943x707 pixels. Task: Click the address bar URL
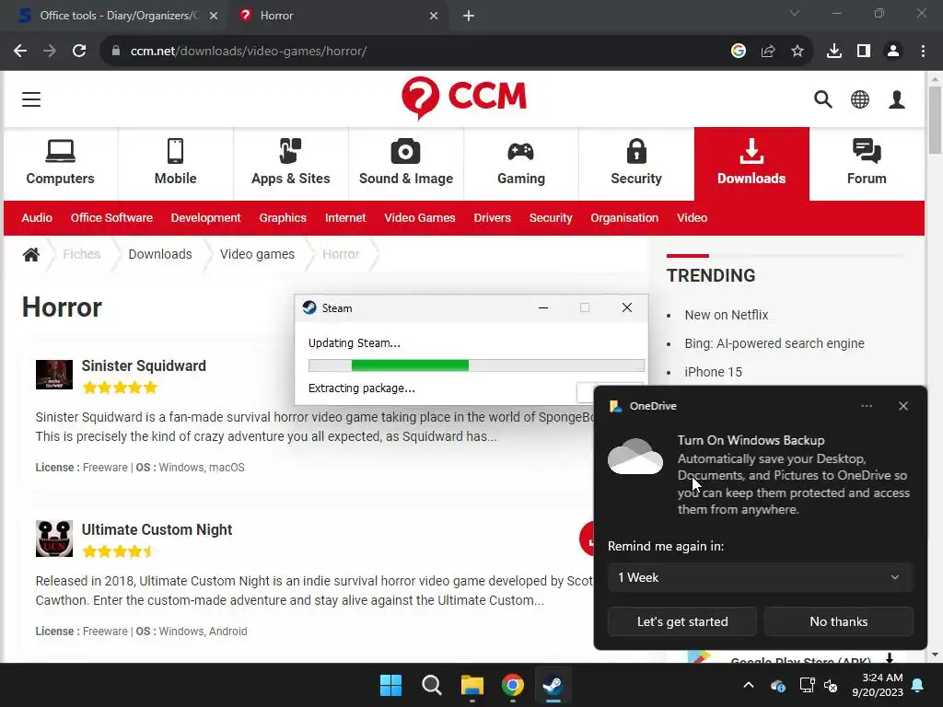(249, 52)
